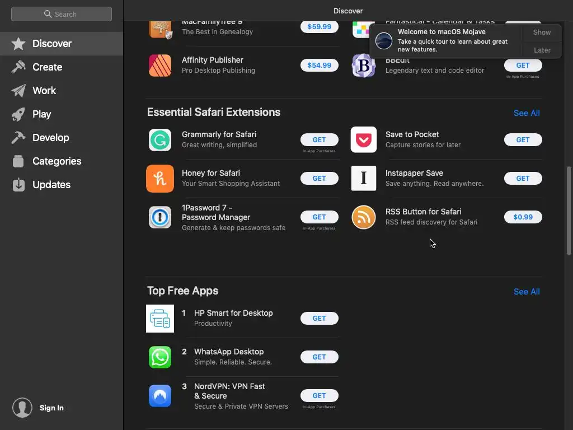This screenshot has height=430, width=573.
Task: Click the HP Smart for Desktop icon
Action: pyautogui.click(x=160, y=319)
